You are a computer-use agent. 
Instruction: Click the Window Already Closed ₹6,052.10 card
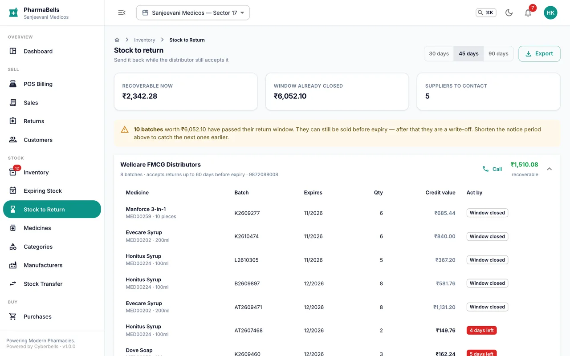[x=337, y=92]
